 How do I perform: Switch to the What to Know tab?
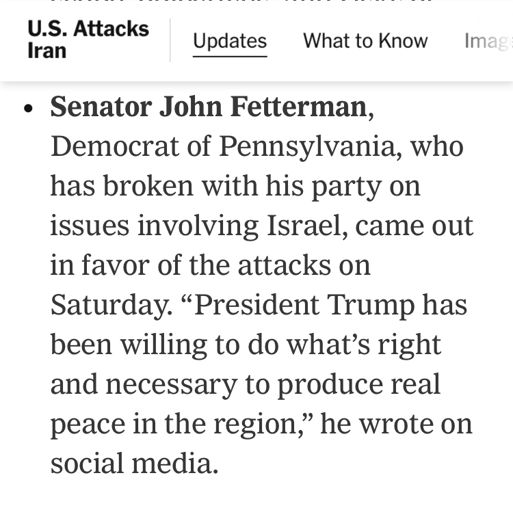coord(365,41)
